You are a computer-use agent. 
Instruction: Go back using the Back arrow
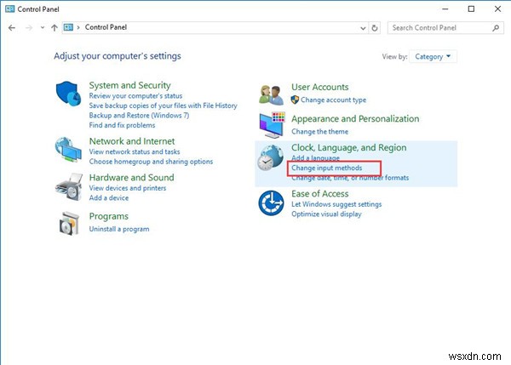12,28
